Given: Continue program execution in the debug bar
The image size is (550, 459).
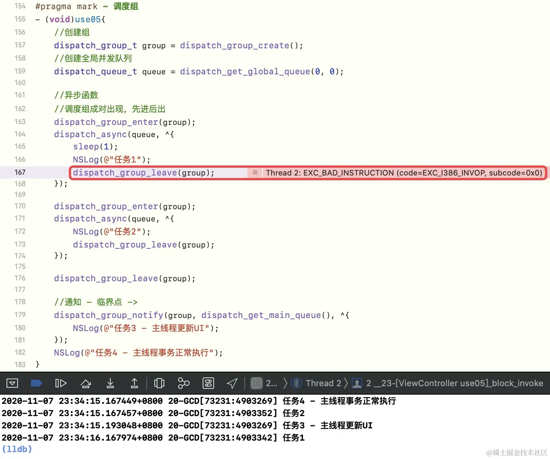Looking at the screenshot, I should tap(61, 383).
